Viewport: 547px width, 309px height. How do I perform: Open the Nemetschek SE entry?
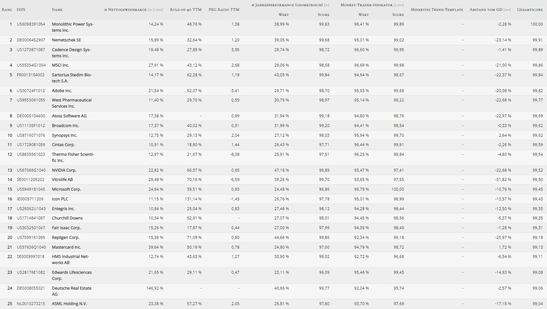(67, 40)
